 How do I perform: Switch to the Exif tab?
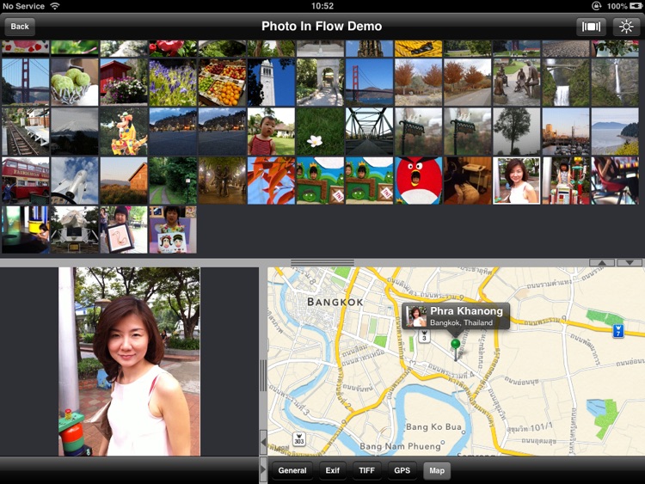coord(332,470)
